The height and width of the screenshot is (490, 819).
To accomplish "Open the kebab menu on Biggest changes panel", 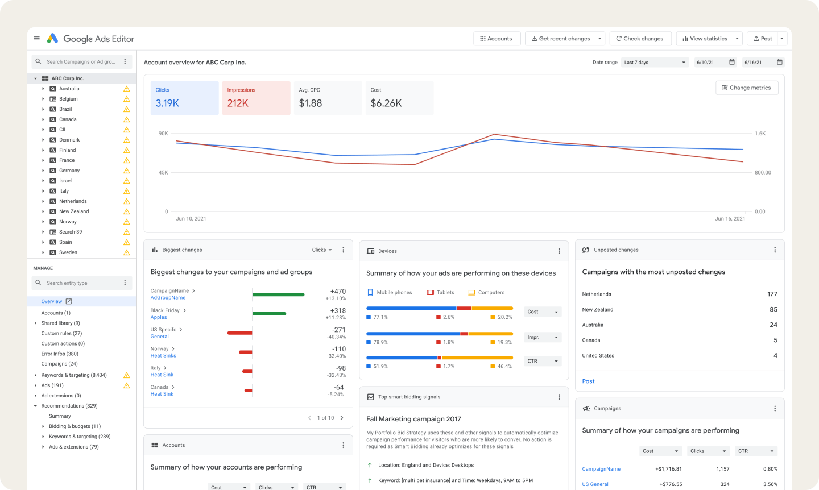I will point(343,250).
